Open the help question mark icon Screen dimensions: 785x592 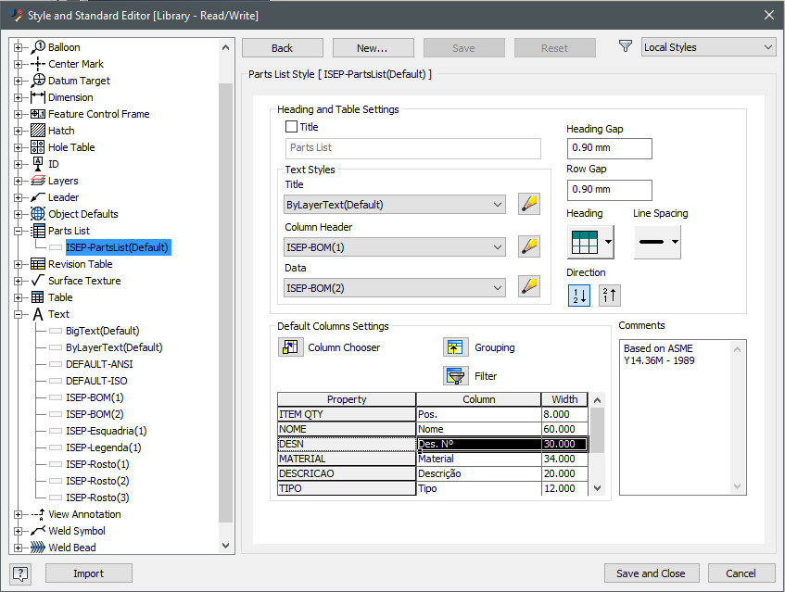20,573
